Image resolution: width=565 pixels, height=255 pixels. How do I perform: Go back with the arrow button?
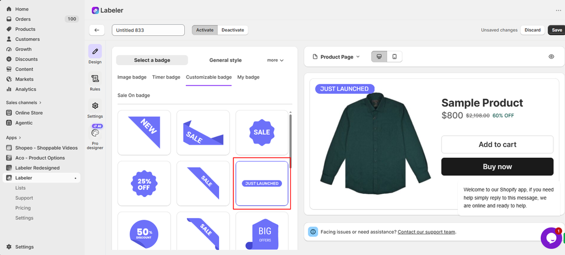97,30
